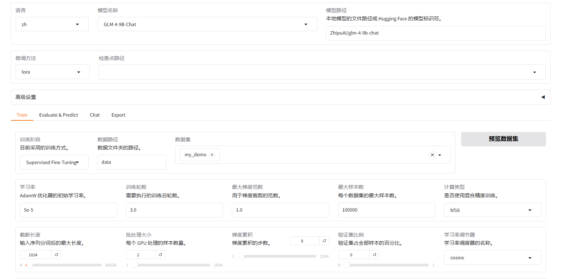Clear all selected datasets
Screen dimensions: 564x279
click(432, 155)
